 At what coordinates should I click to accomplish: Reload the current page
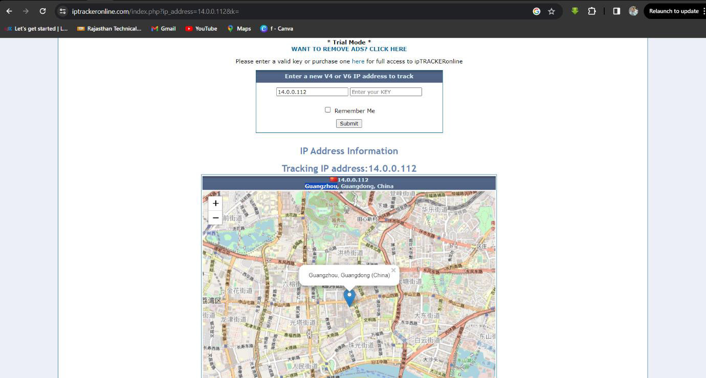click(x=43, y=11)
